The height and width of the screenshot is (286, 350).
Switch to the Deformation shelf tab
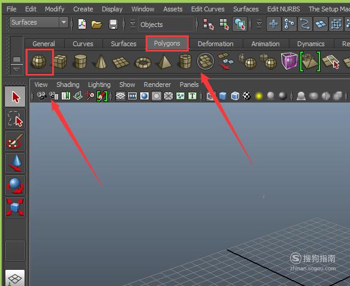pyautogui.click(x=215, y=44)
